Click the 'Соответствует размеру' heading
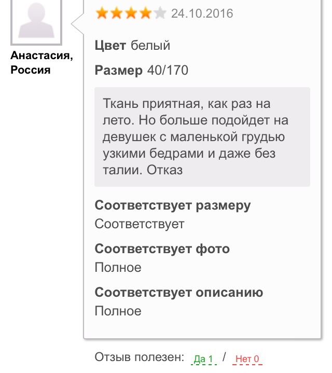This screenshot has height=373, width=332. [173, 205]
